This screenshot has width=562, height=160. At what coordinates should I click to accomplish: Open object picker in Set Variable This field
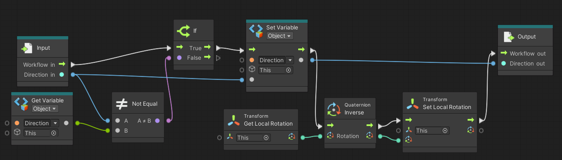(x=288, y=70)
